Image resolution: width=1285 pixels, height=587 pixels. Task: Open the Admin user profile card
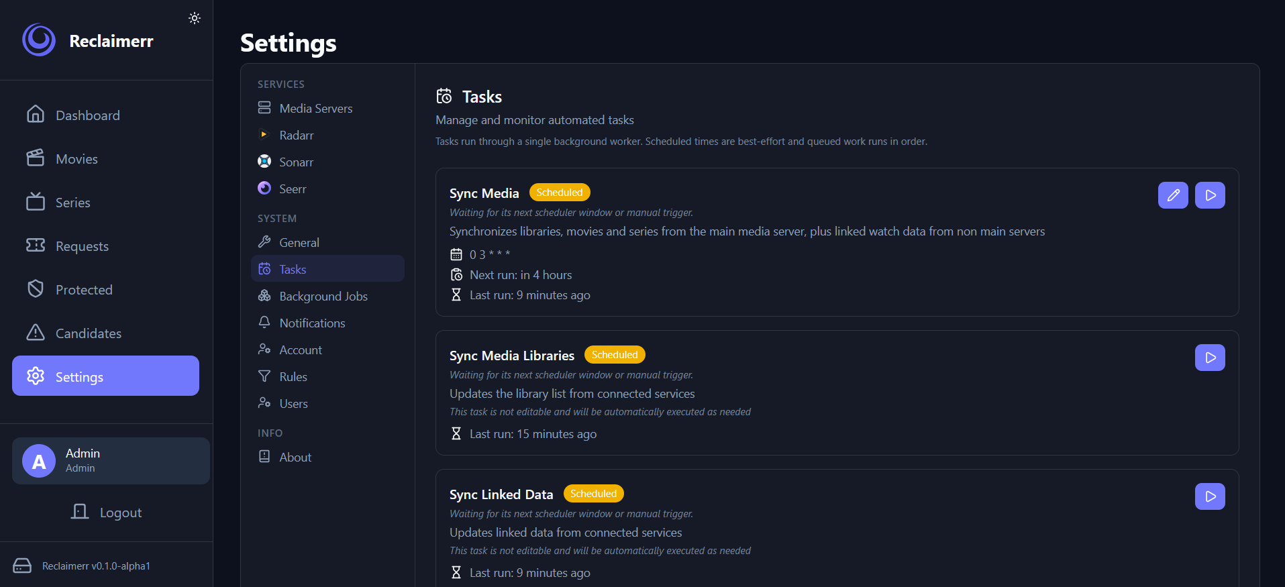[111, 461]
